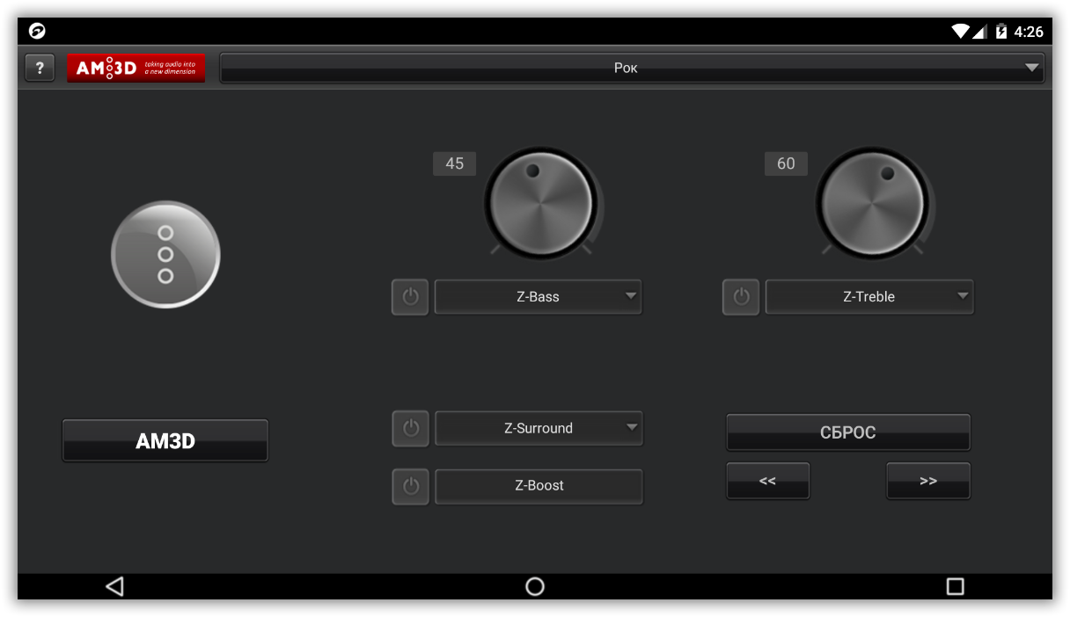
Task: Click the Z-Boost label field
Action: [x=539, y=486]
